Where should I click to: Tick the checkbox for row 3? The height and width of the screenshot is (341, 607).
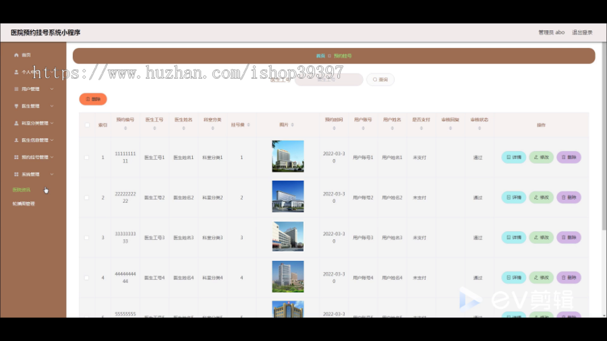click(87, 238)
